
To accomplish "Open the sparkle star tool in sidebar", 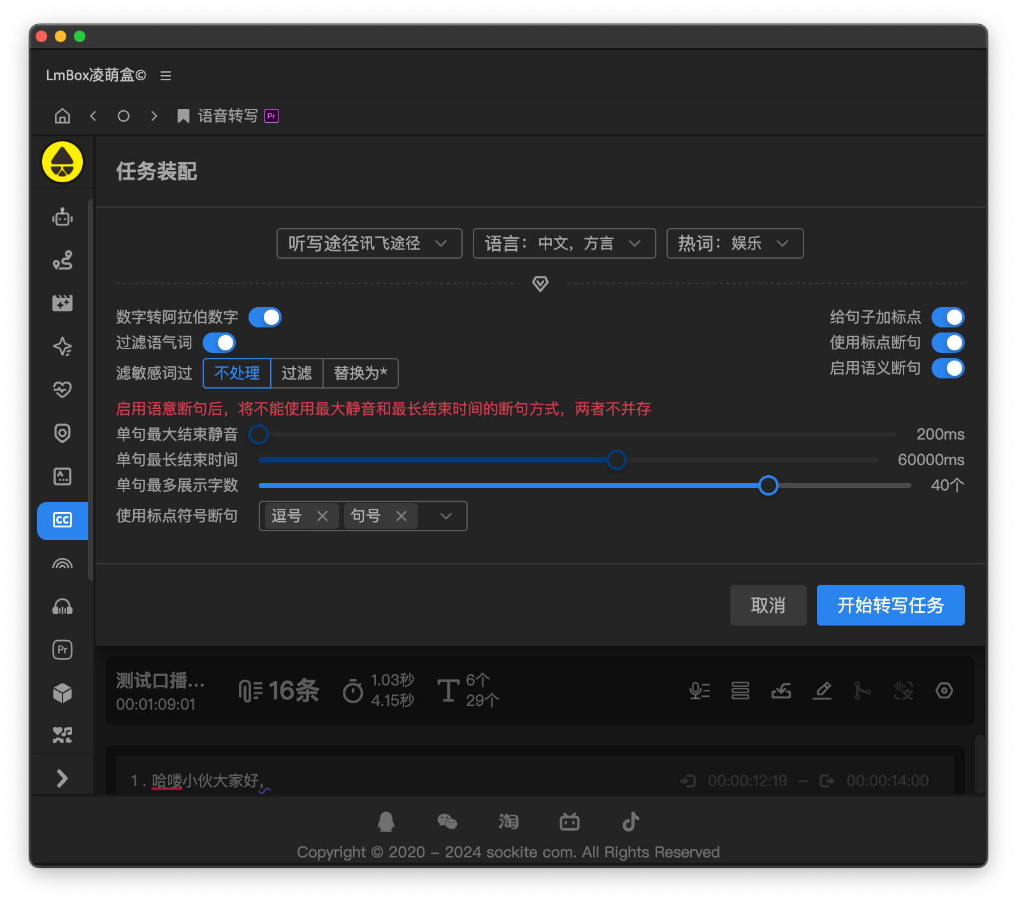I will coord(62,347).
